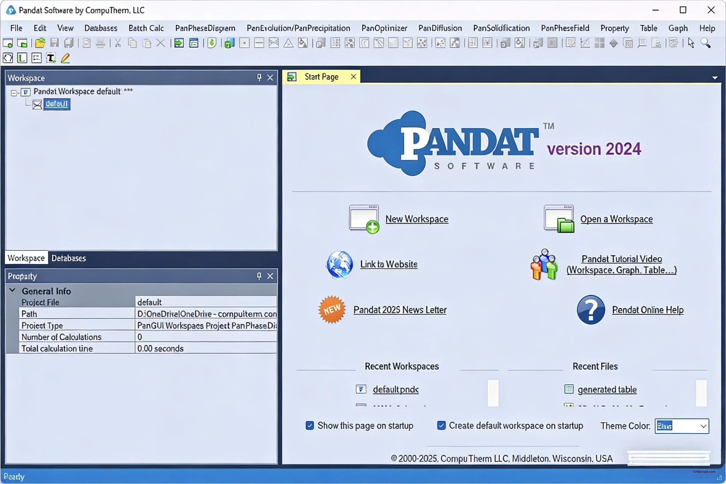Switch to the Databases tab
This screenshot has width=726, height=484.
click(68, 258)
